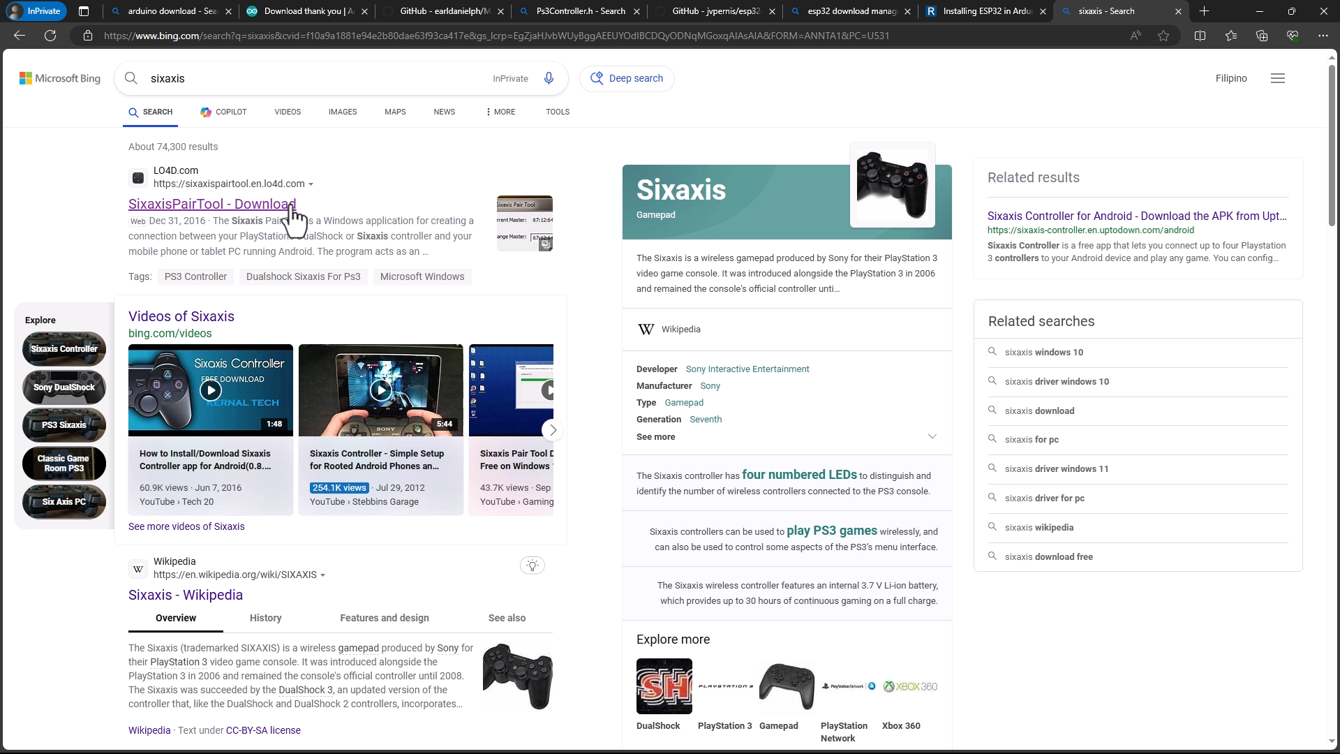The width and height of the screenshot is (1340, 754).
Task: Click the Sixaxis gamepad image in info panel
Action: tap(893, 185)
